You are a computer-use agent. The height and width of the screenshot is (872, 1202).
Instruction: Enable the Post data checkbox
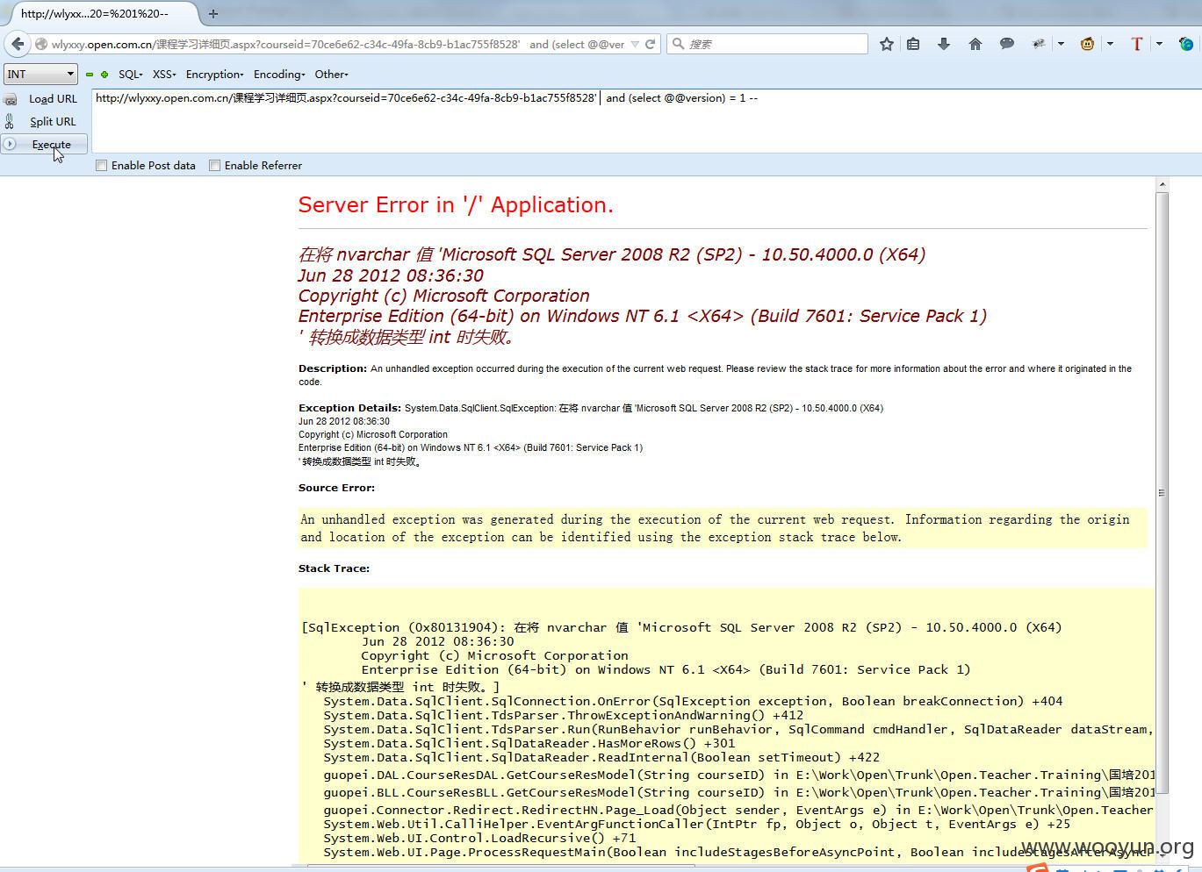click(x=101, y=165)
